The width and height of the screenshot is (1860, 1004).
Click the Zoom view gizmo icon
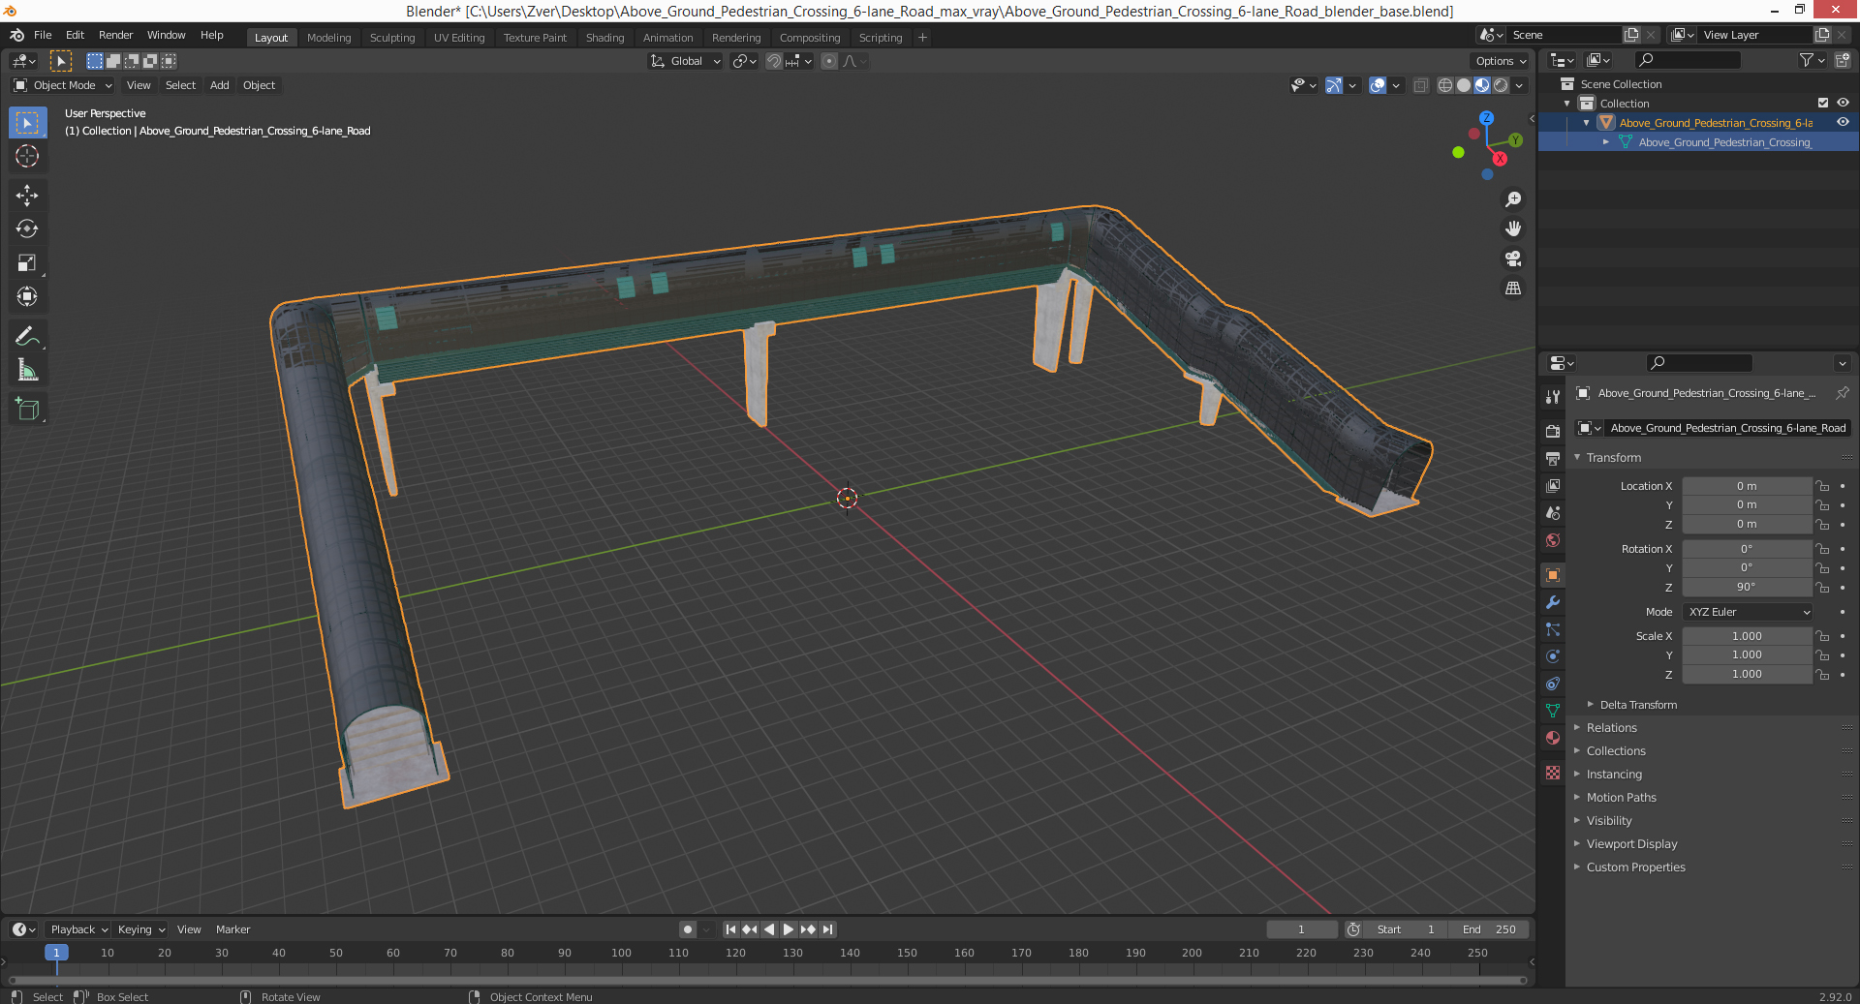(x=1512, y=199)
